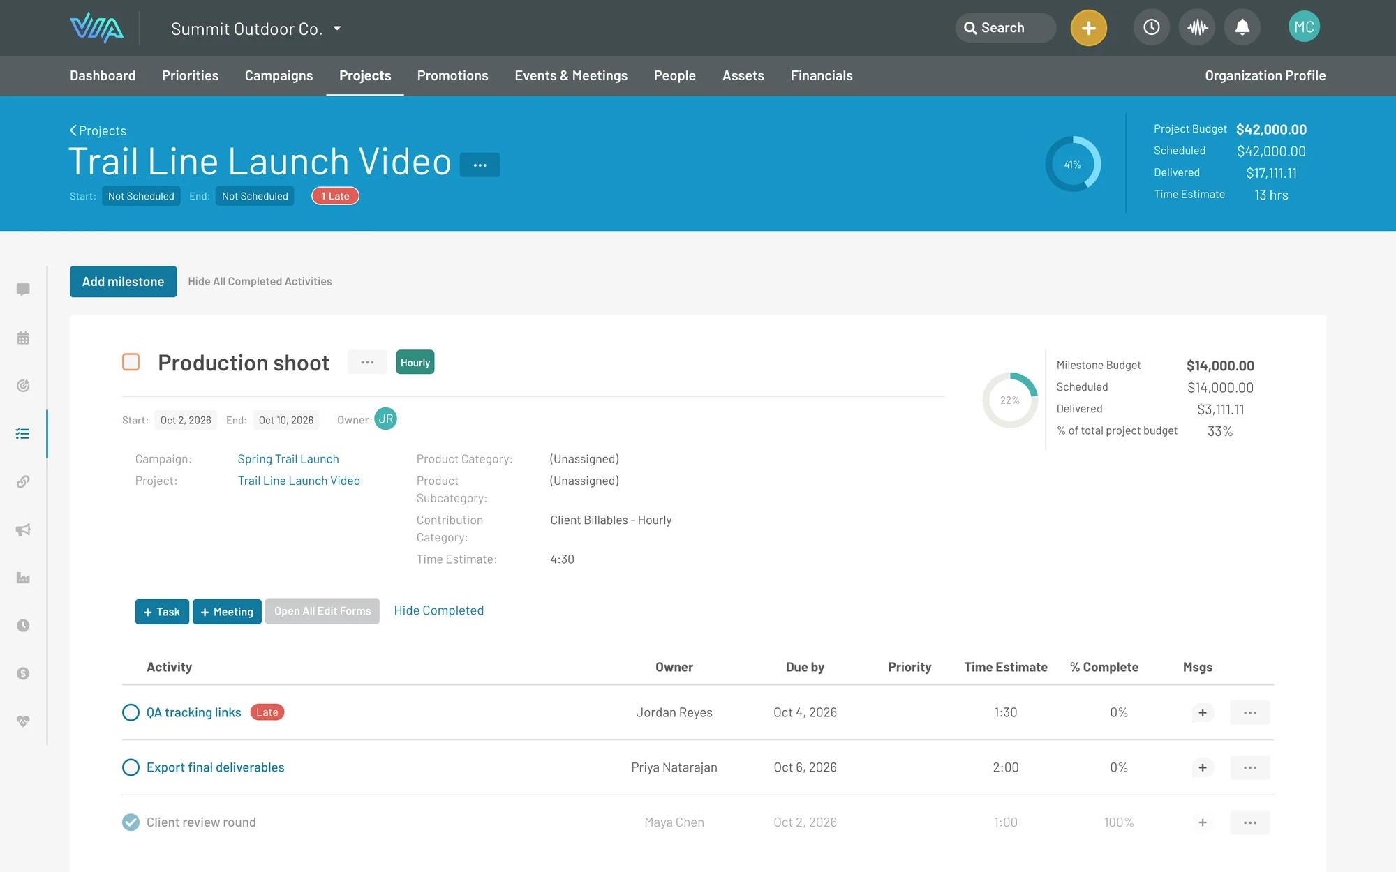
Task: Open the chart icon in sidebar
Action: pos(23,578)
